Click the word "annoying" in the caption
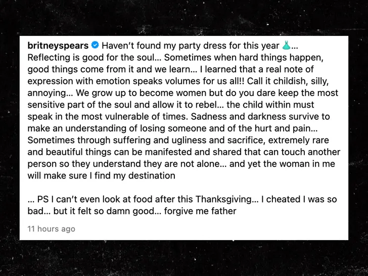This screenshot has height=276, width=368. (x=49, y=94)
